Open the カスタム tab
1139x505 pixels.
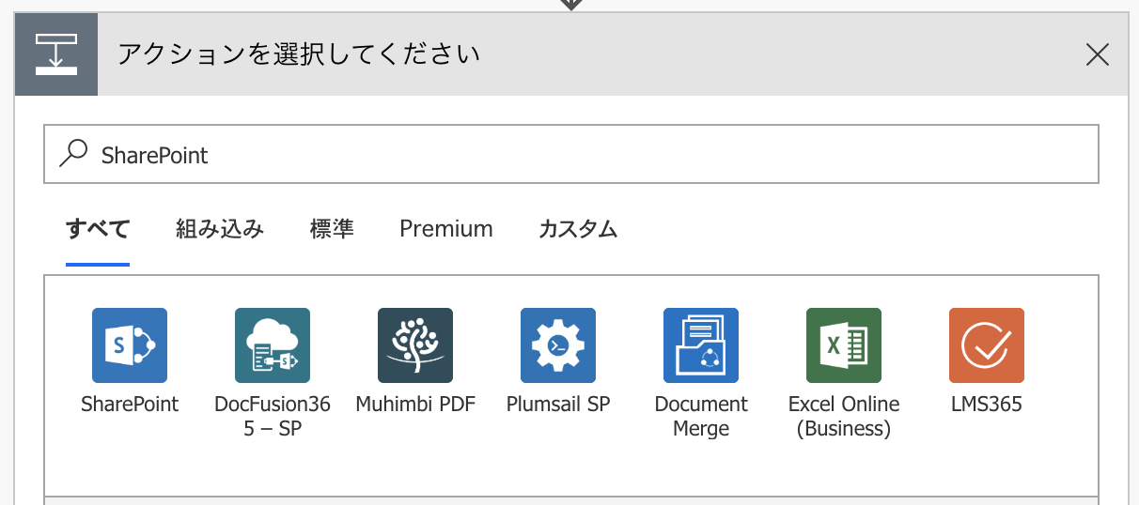pyautogui.click(x=578, y=228)
